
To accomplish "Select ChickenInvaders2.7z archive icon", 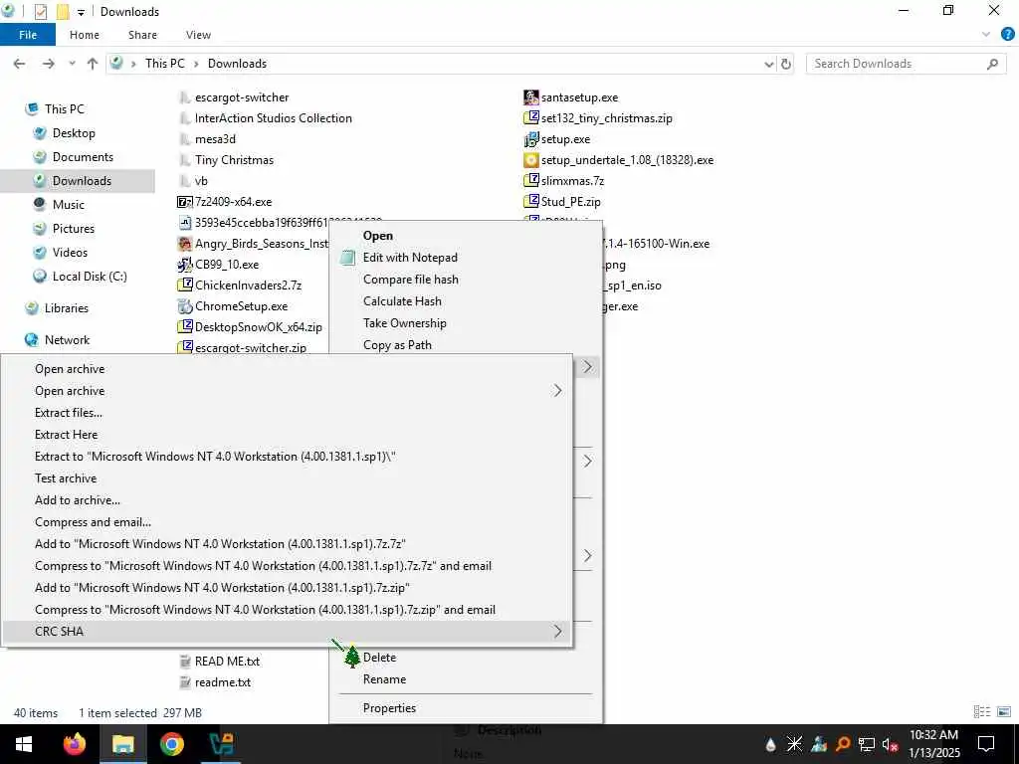I will point(184,286).
